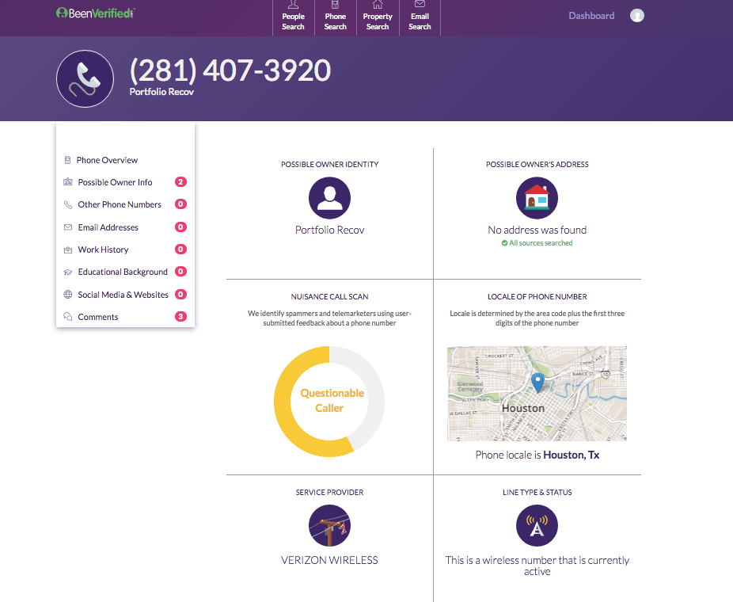Click the Houston locale map
Screen dimensions: 733x602
pos(537,394)
